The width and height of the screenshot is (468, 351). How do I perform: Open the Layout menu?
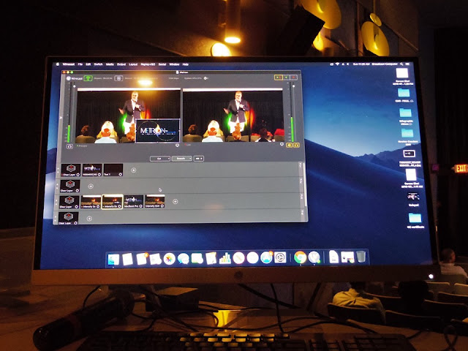[133, 64]
